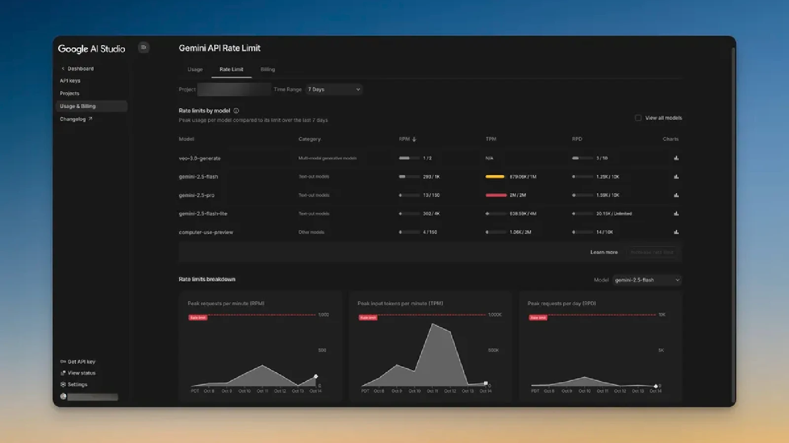The height and width of the screenshot is (443, 789).
Task: Enable the View all models checkbox
Action: (x=638, y=118)
